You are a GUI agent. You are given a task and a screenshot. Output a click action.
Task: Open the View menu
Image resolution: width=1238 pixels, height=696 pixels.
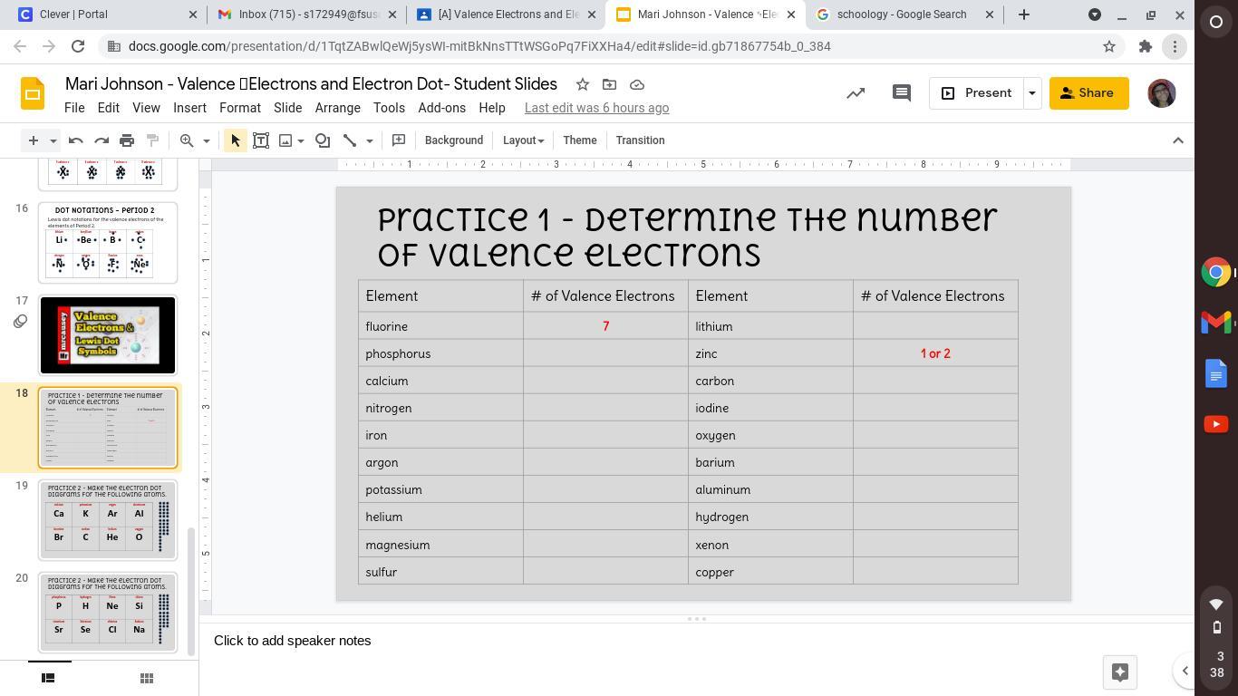146,108
